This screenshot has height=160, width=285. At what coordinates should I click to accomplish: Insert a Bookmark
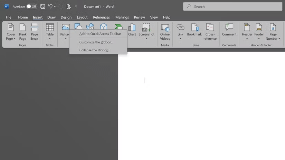[x=194, y=30]
